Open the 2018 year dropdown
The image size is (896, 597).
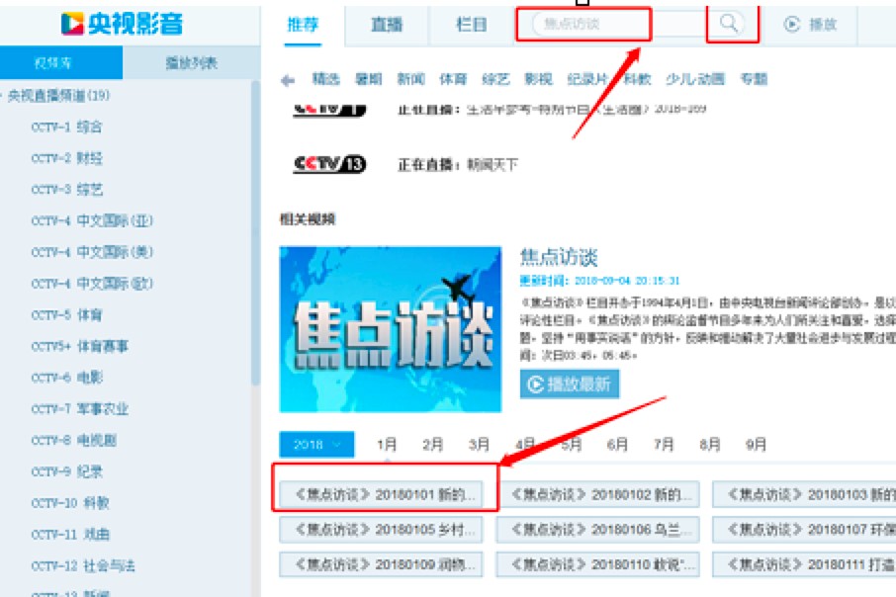[x=316, y=445]
